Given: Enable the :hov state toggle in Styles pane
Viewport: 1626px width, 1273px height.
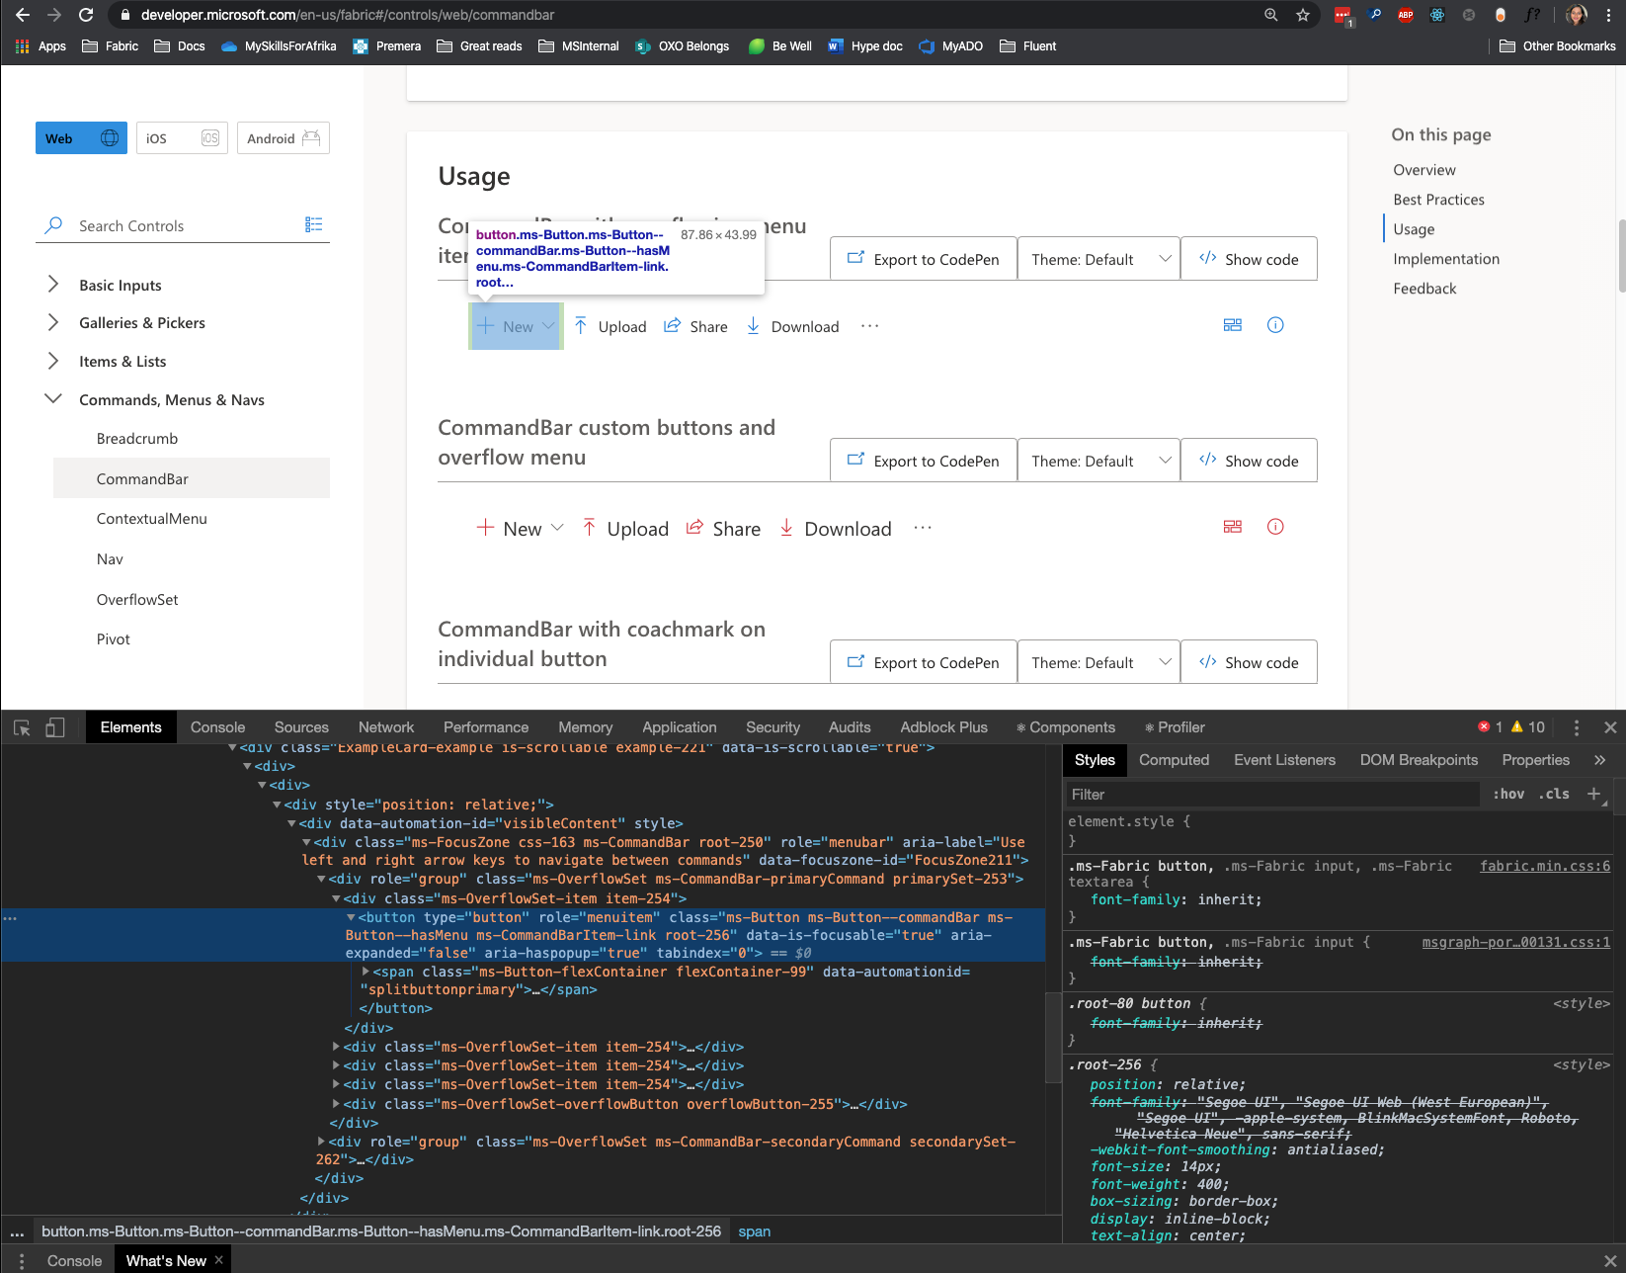Looking at the screenshot, I should click(1508, 794).
